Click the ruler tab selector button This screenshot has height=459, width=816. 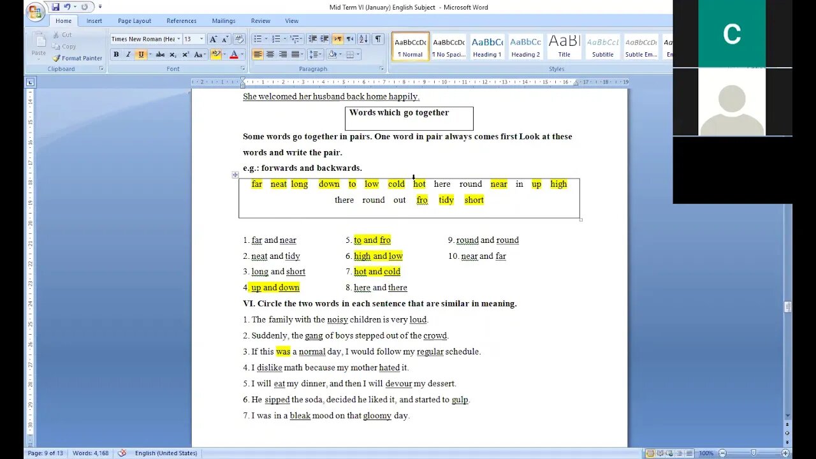pyautogui.click(x=31, y=82)
